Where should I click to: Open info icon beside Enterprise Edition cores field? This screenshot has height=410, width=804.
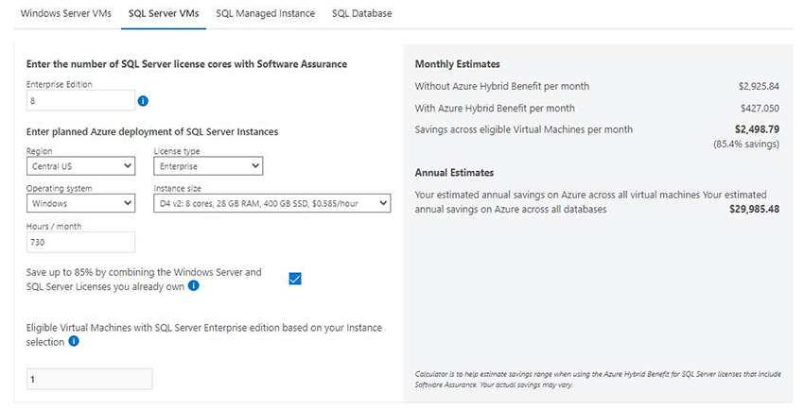[x=143, y=101]
